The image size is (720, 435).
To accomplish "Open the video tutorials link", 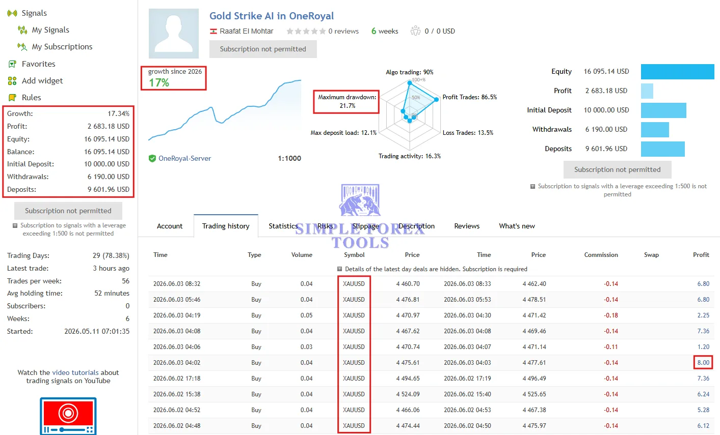I will (x=76, y=372).
